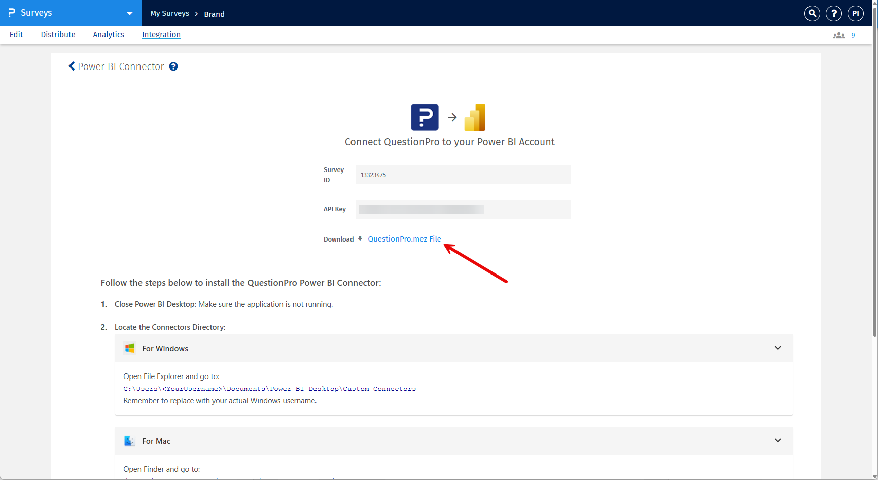Click the Surveys product label
878x480 pixels.
37,13
